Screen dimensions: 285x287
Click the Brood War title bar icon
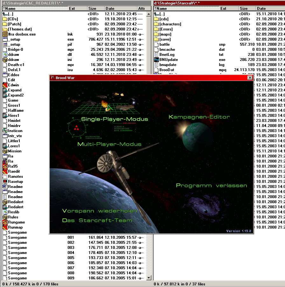click(x=52, y=77)
